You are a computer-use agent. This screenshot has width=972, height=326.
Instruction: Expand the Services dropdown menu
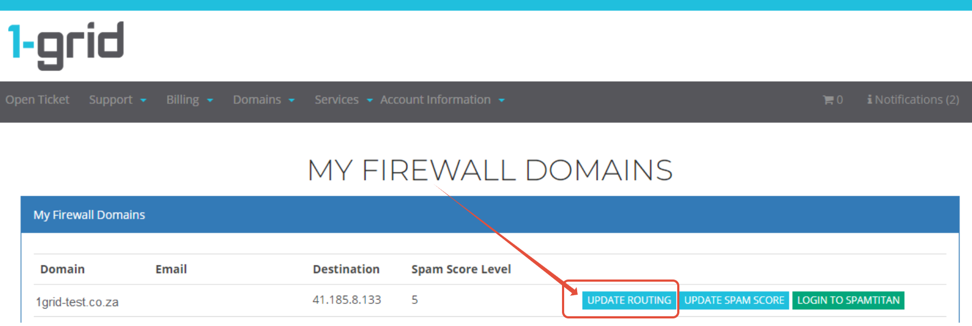point(343,100)
